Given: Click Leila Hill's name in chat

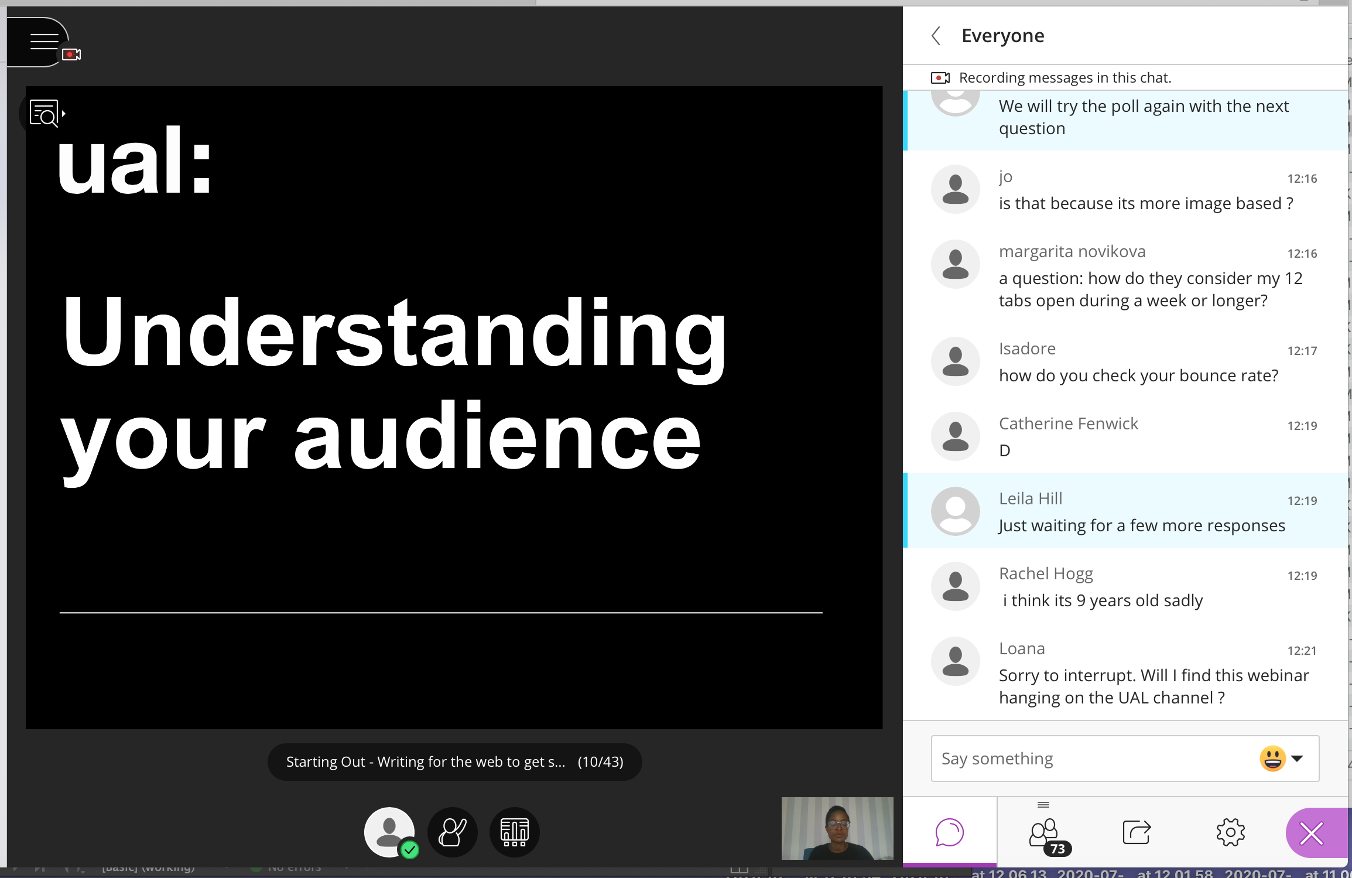Looking at the screenshot, I should click(1030, 498).
